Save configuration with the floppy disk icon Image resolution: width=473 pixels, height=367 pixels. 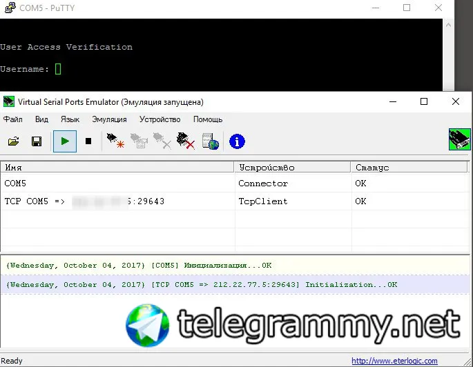pos(37,141)
